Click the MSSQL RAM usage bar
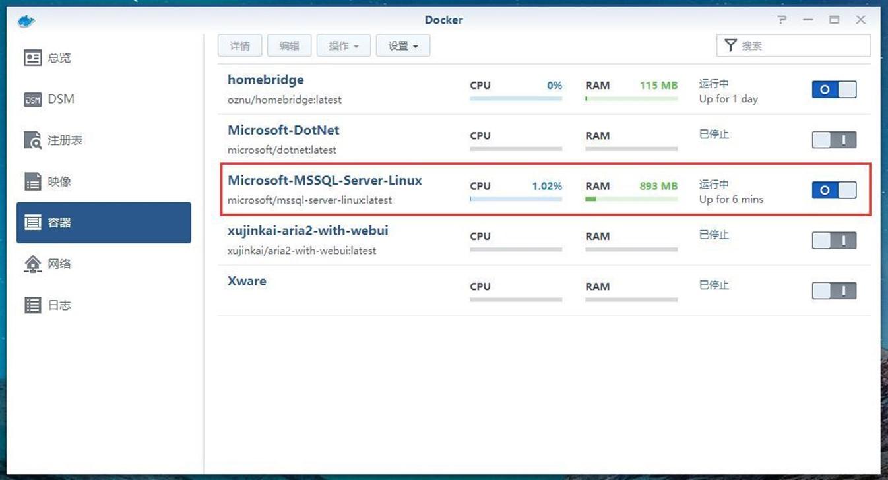Screen dimensions: 888x480 coord(631,198)
